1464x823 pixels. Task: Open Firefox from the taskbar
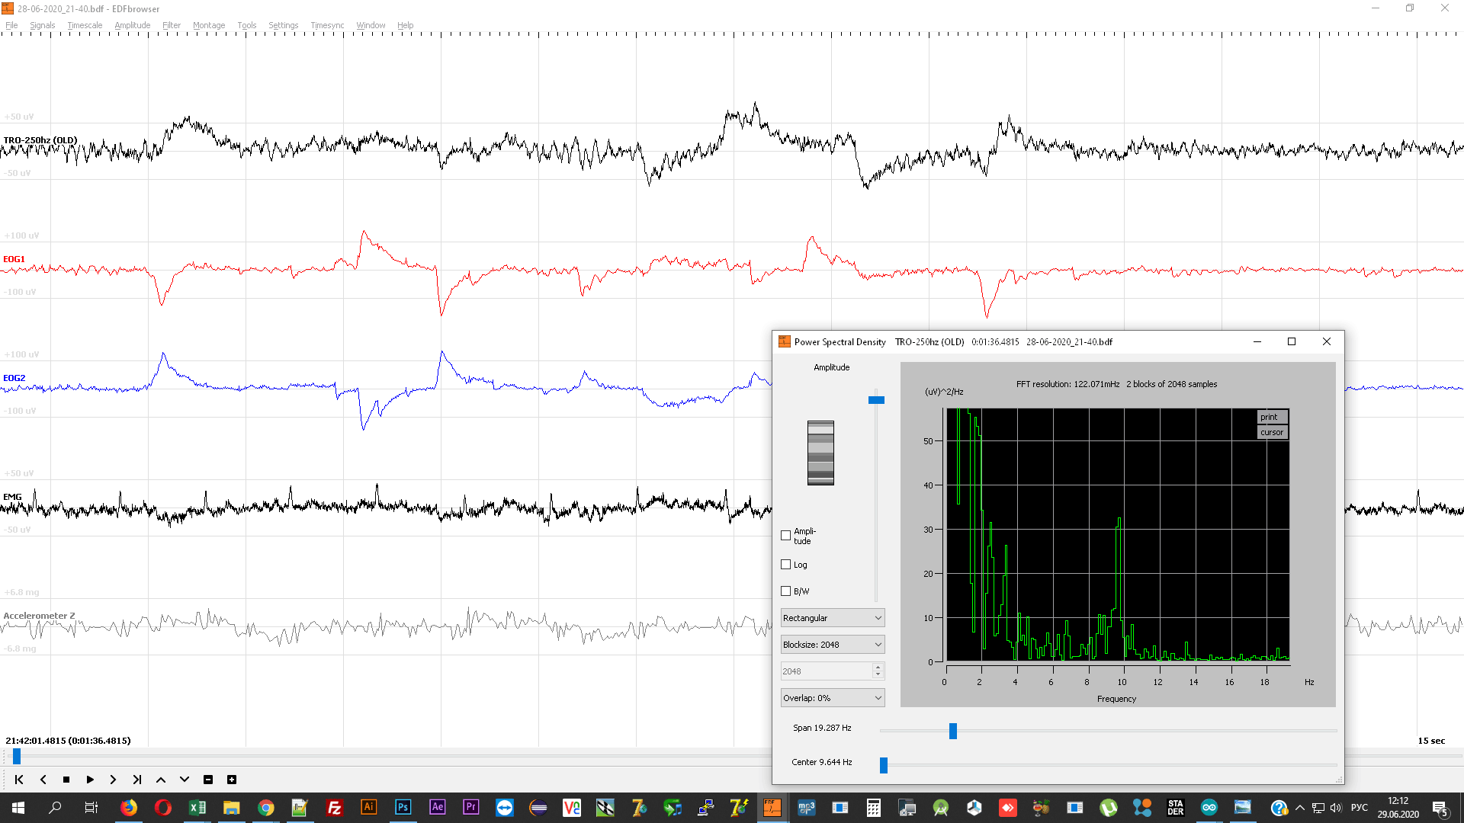(x=129, y=808)
